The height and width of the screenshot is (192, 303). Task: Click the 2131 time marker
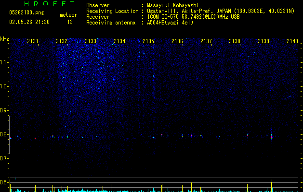(33, 41)
